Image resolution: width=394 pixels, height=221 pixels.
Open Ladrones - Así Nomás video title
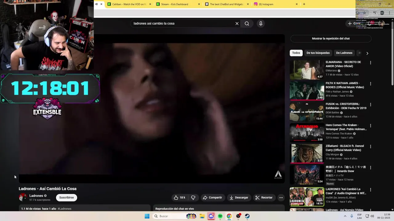coord(344,210)
